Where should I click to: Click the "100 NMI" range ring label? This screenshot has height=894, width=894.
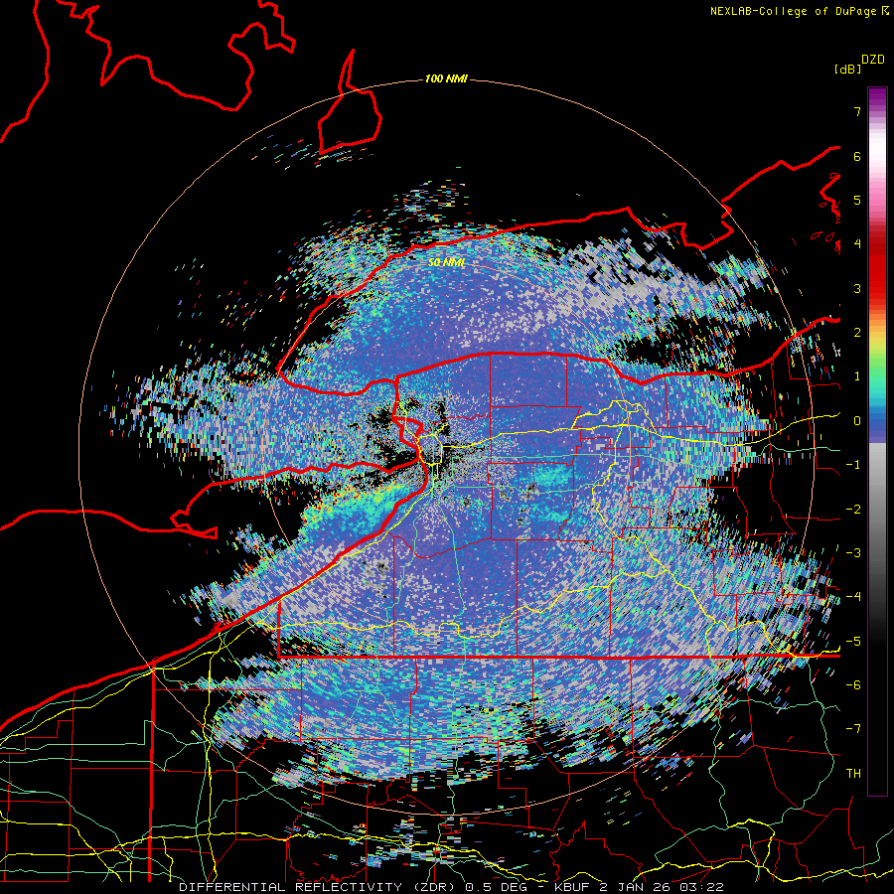[446, 78]
